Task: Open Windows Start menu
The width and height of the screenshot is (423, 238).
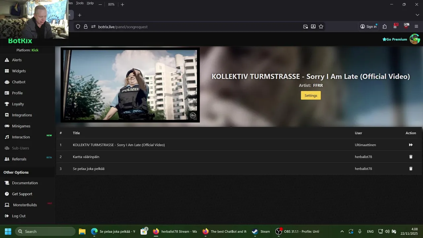Action: pos(8,231)
